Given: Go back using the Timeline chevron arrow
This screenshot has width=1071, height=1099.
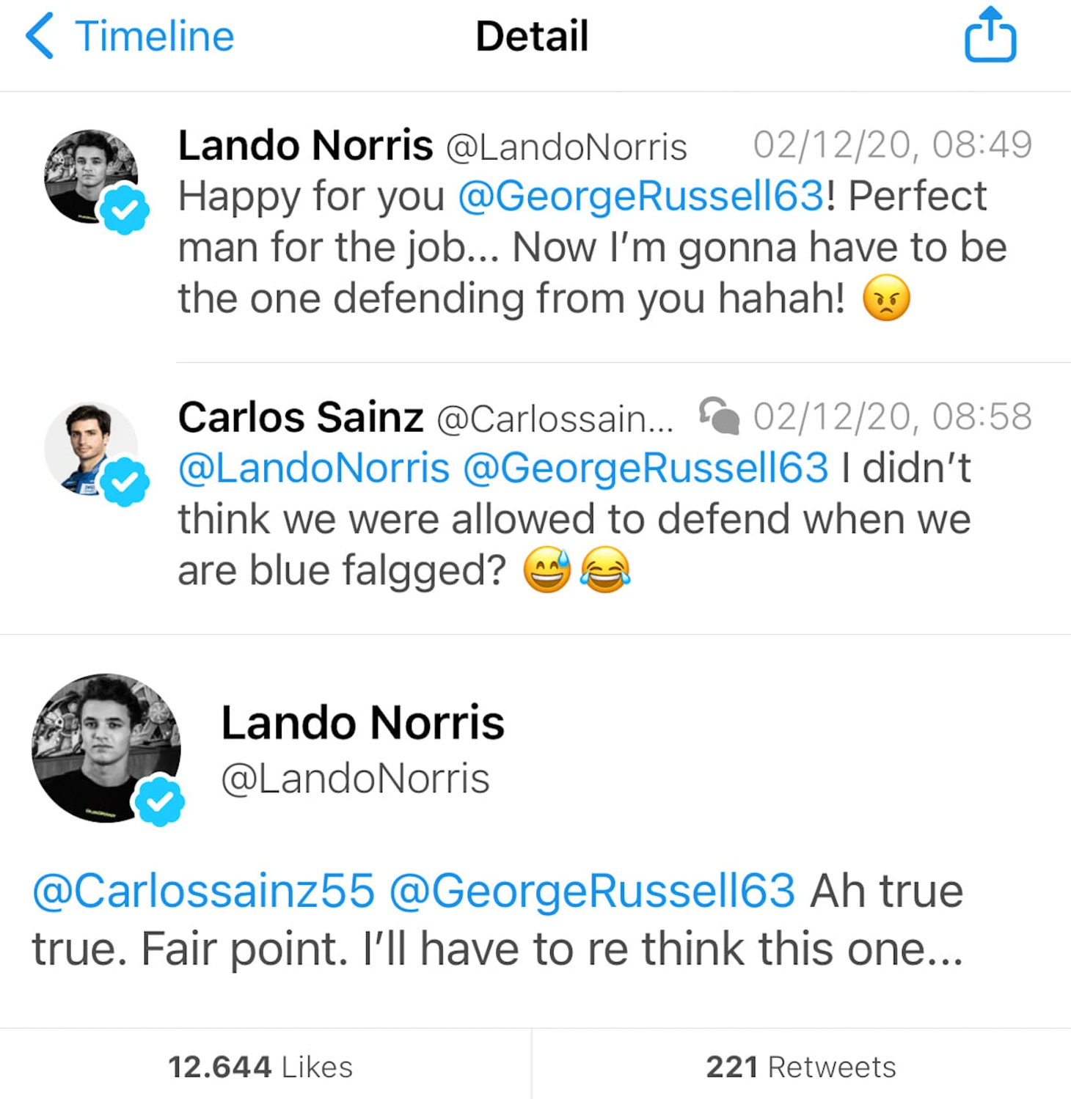Looking at the screenshot, I should [40, 35].
